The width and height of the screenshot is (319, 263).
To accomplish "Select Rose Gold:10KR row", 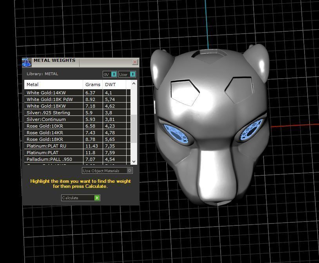I will pos(77,126).
